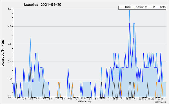Click the orange Bots legend line

tap(157, 7)
